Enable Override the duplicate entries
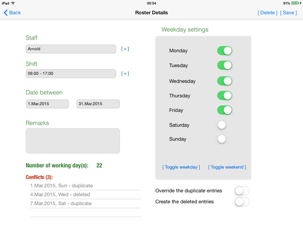This screenshot has width=303, height=228. point(242,191)
